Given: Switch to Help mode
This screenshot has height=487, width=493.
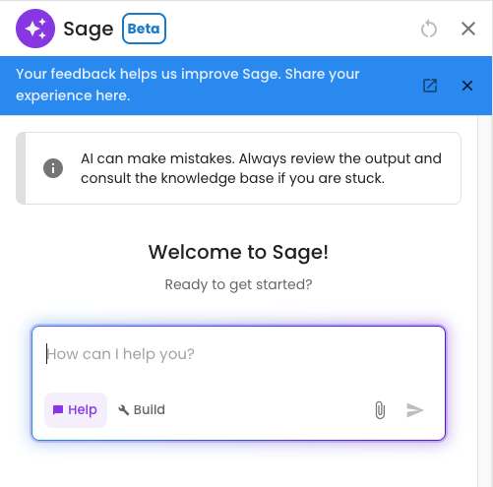Looking at the screenshot, I should 76,410.
